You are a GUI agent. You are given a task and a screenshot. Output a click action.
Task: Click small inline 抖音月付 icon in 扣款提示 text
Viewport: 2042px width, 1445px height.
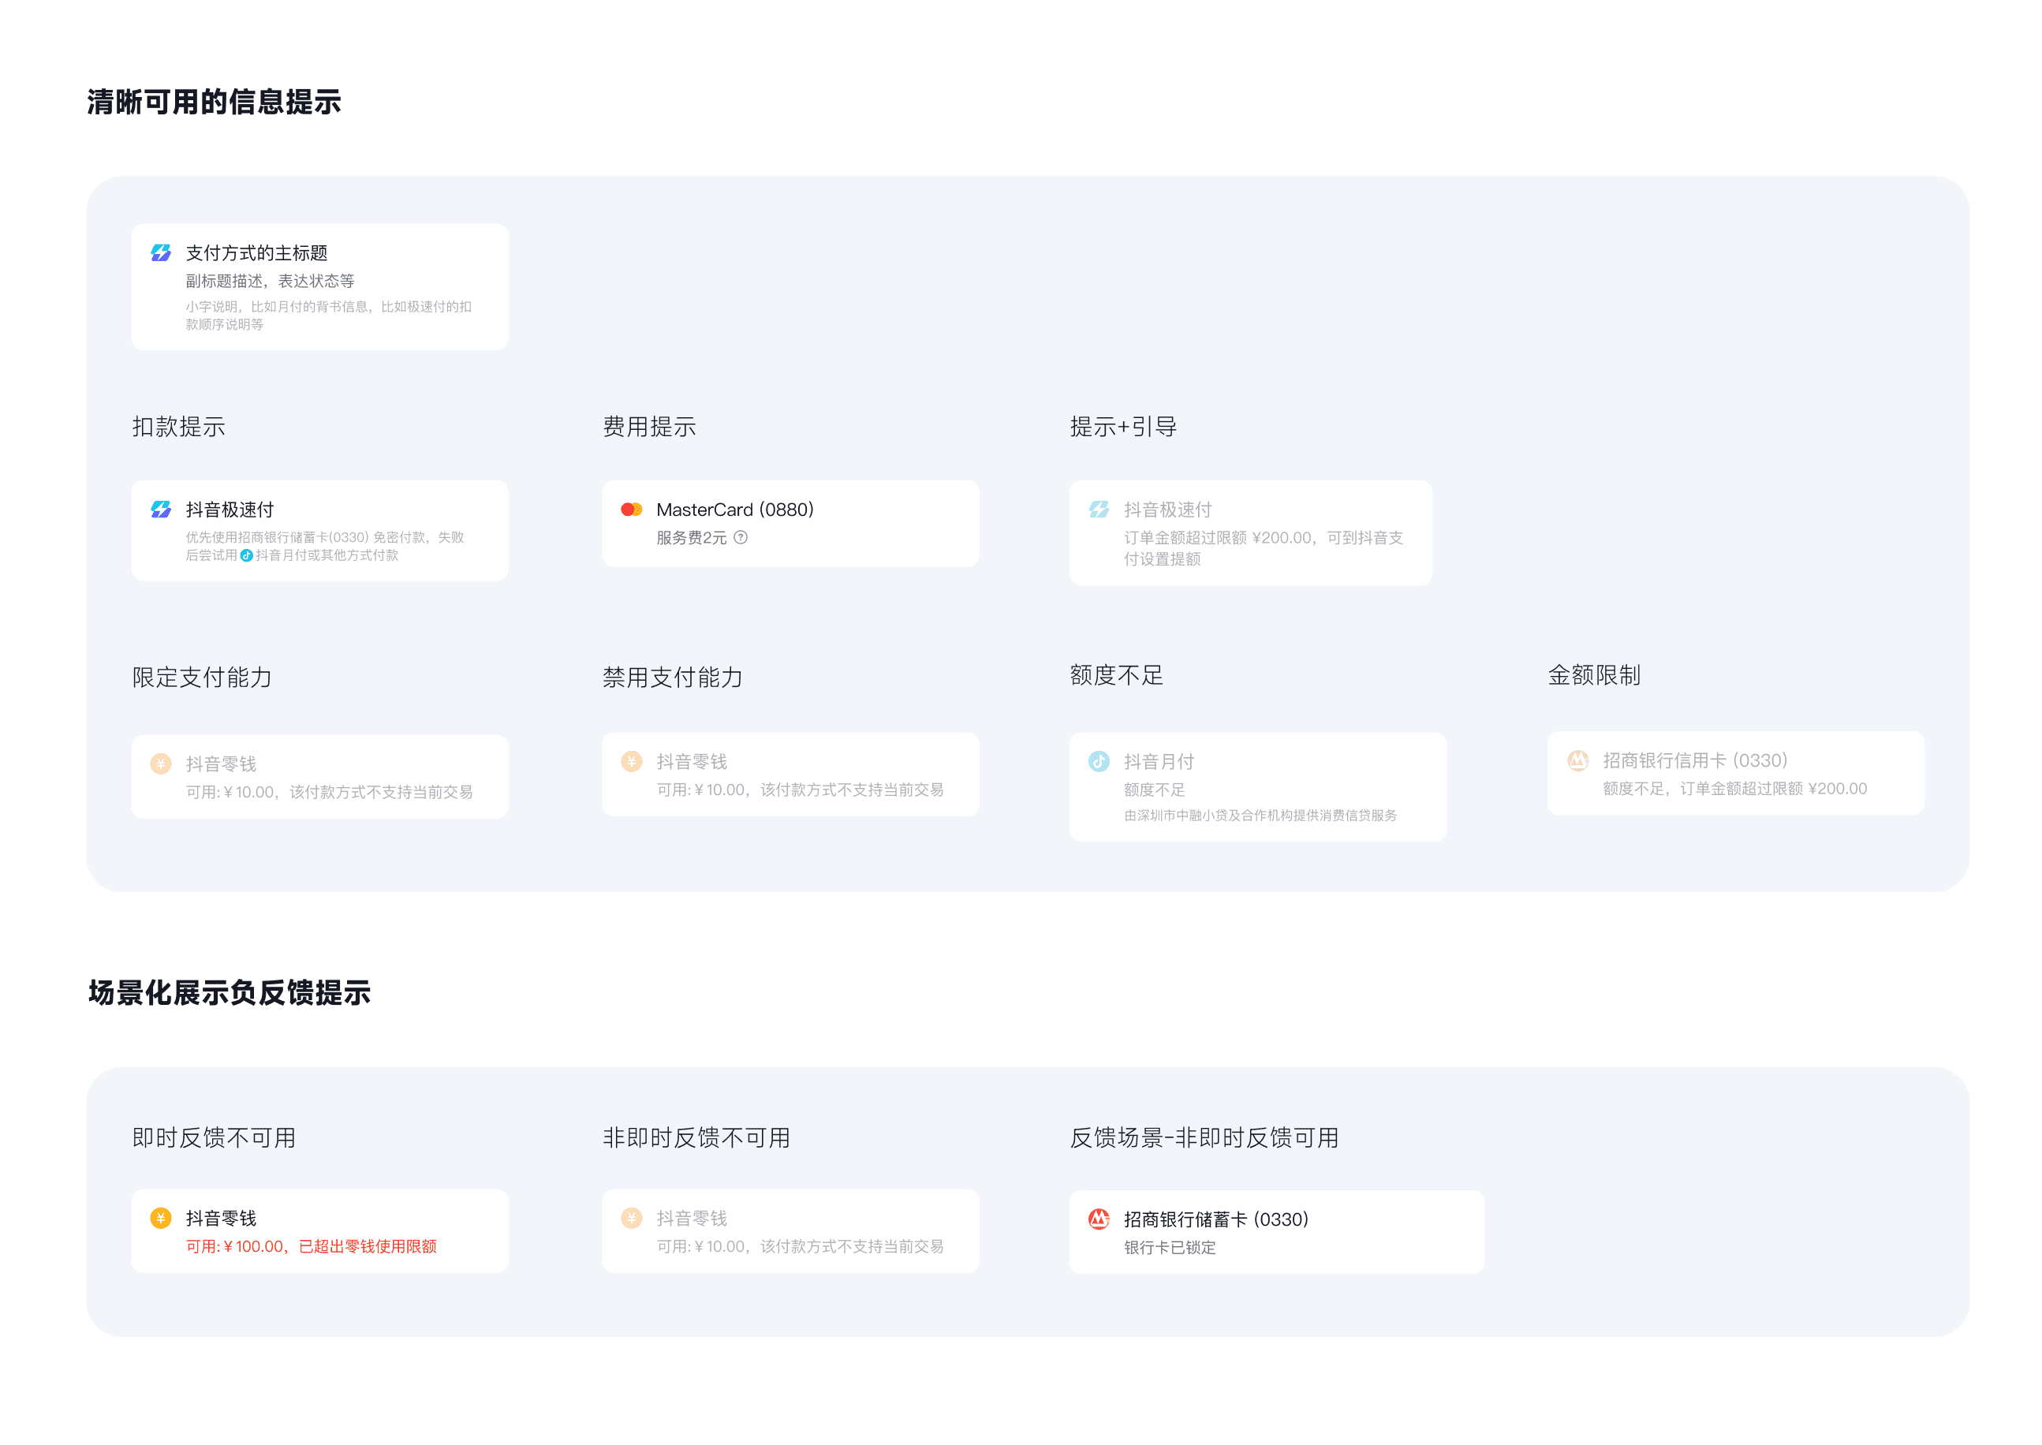pos(246,555)
